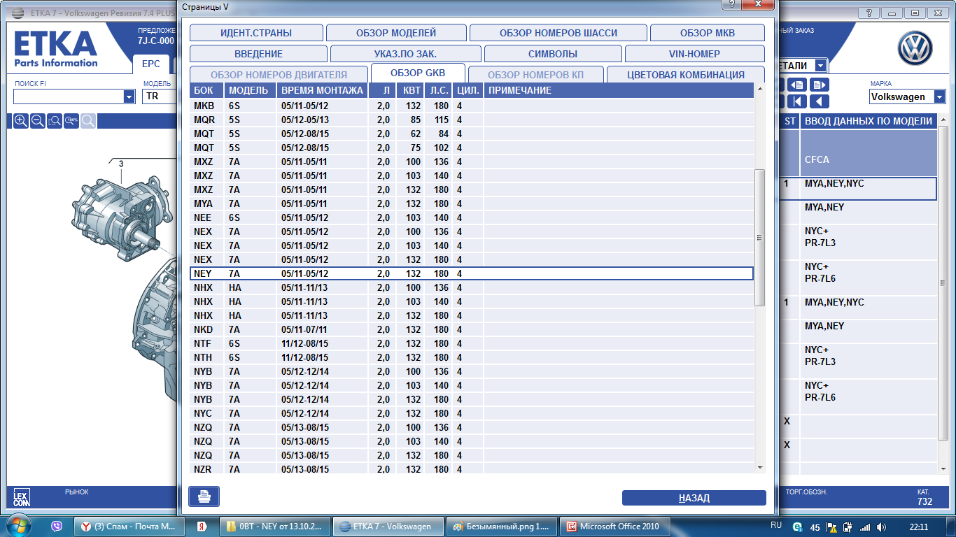Open the ОБЗОР НОМЕРОВ КП tab

tap(535, 75)
